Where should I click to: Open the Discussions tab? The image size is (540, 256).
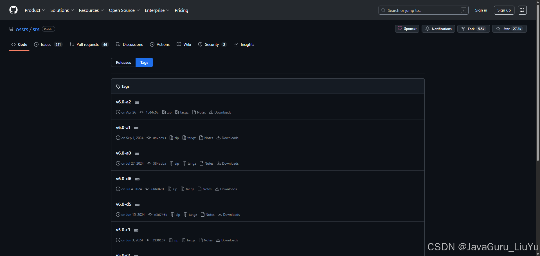click(129, 44)
